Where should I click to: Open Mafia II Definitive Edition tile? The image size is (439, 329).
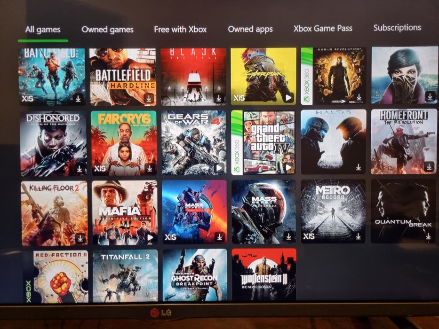125,213
